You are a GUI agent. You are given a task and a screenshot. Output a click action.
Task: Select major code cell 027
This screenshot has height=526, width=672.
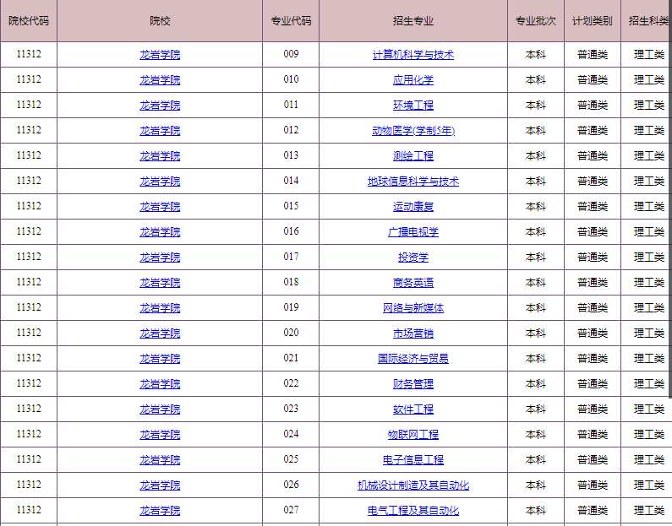tap(291, 510)
